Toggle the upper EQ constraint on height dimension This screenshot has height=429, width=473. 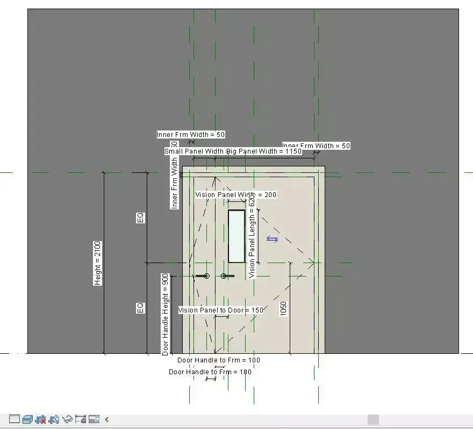[x=140, y=217]
